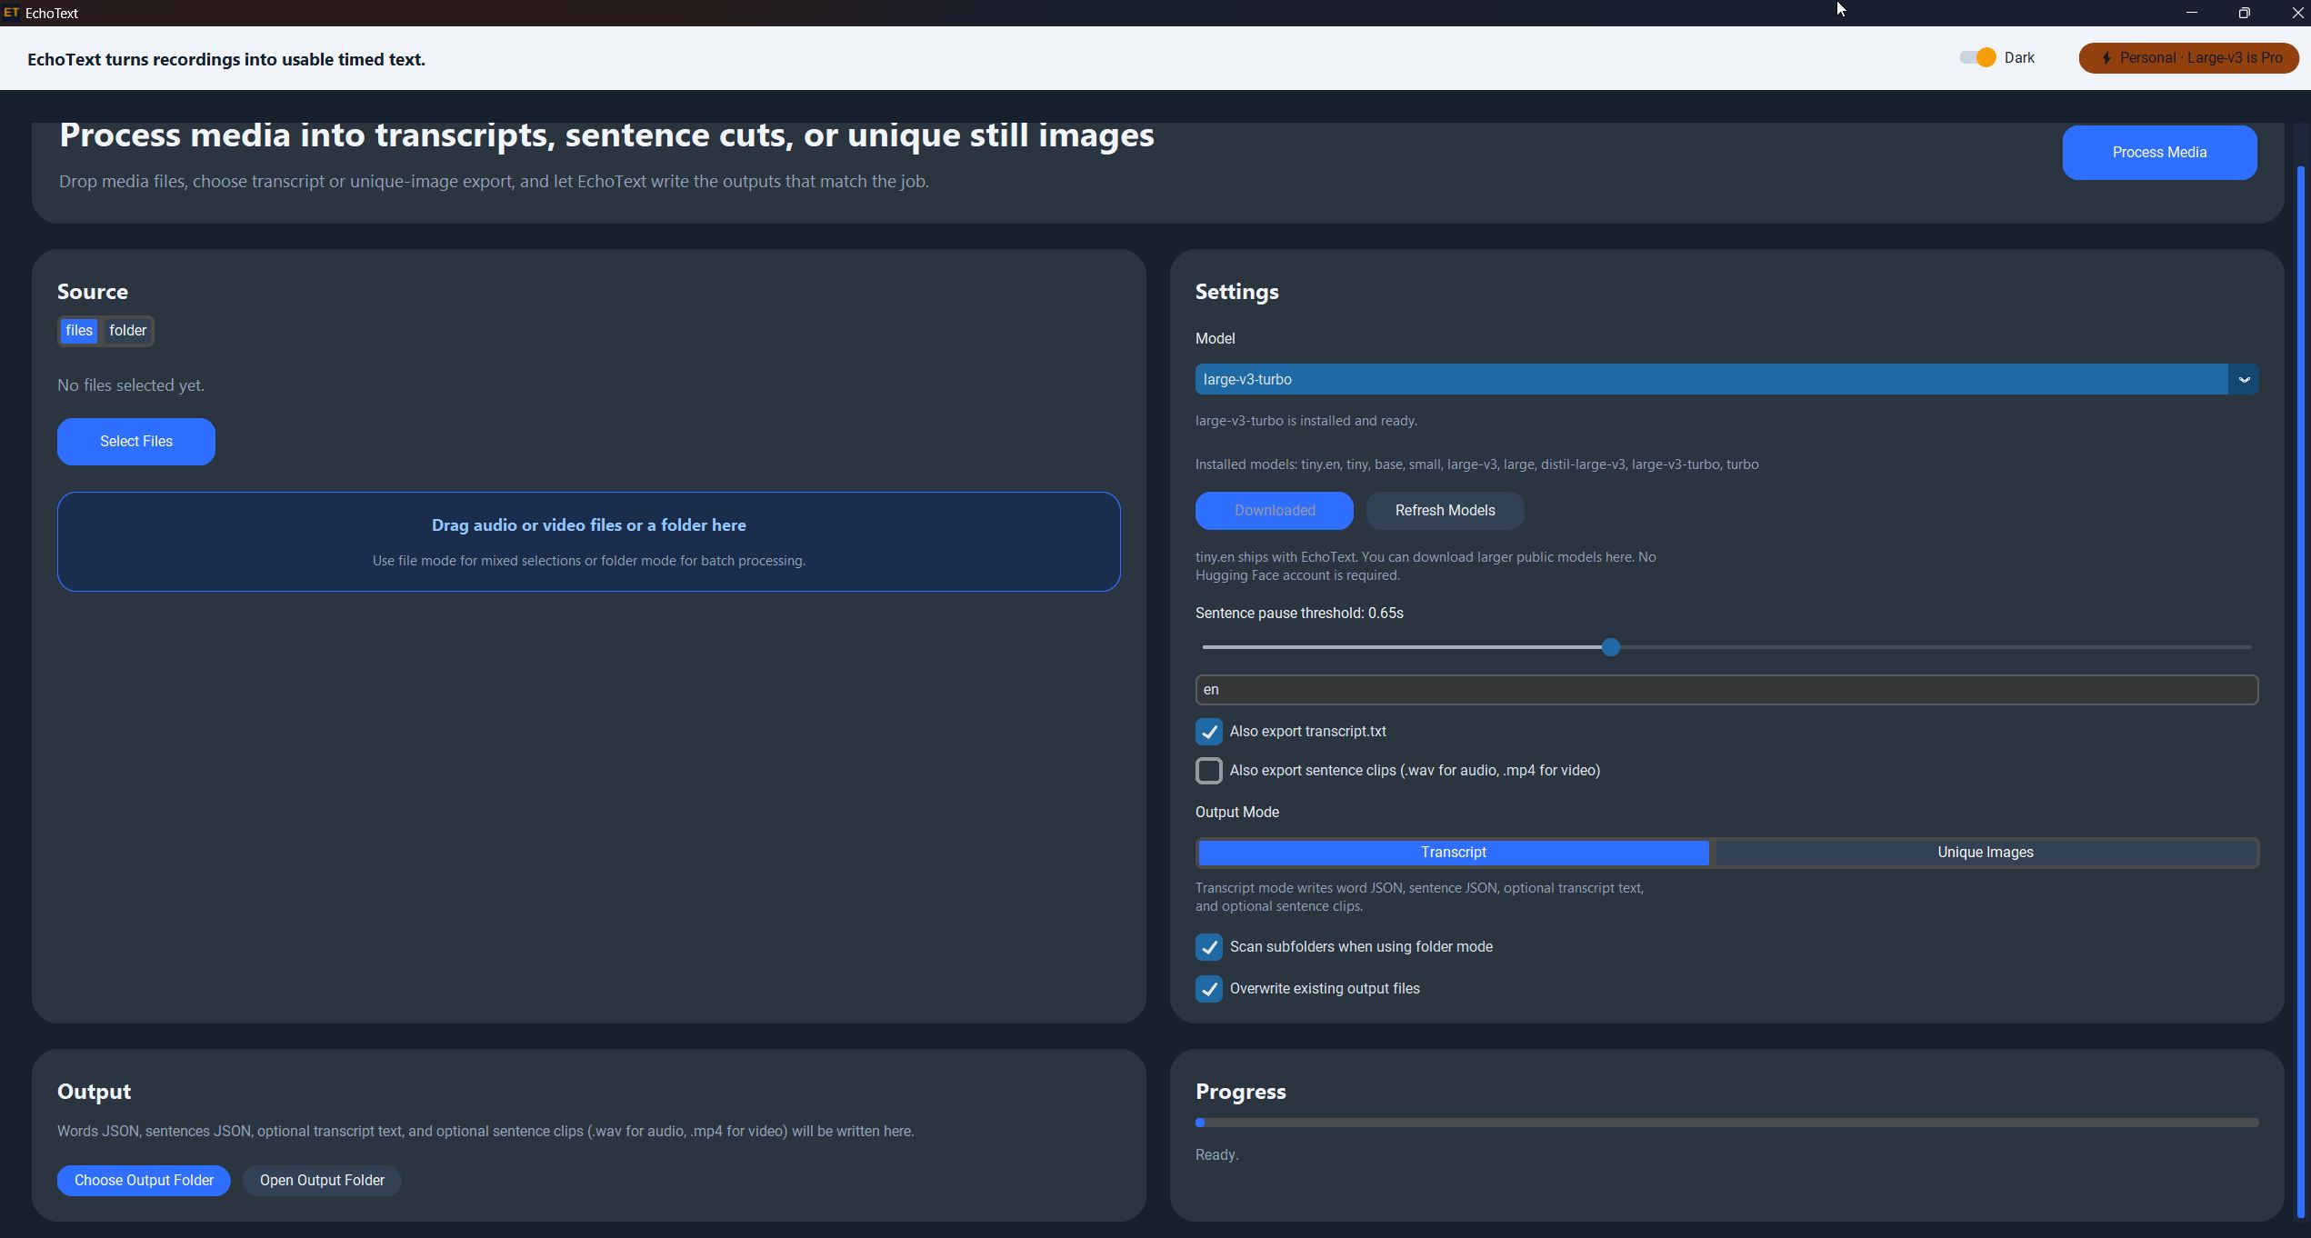
Task: Click the Personal Large-v3 is Pro badge
Action: point(2188,58)
